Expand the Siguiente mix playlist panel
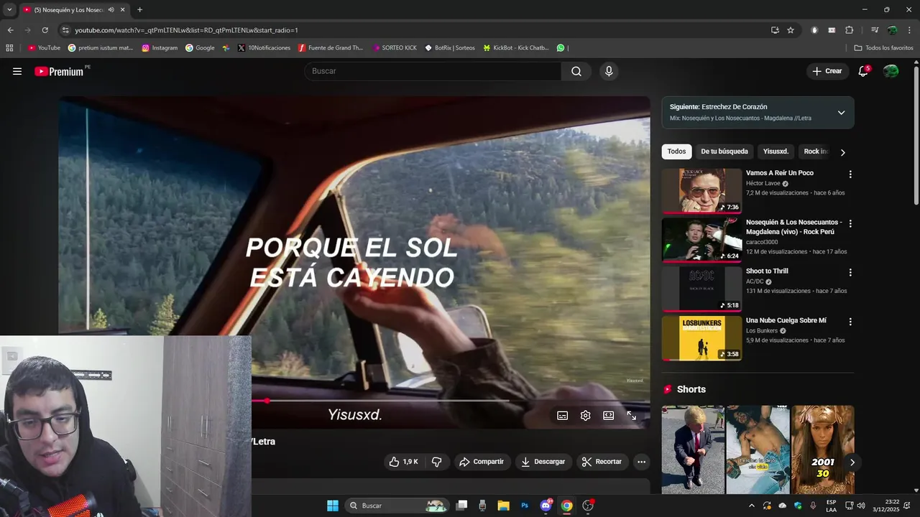 (x=841, y=113)
